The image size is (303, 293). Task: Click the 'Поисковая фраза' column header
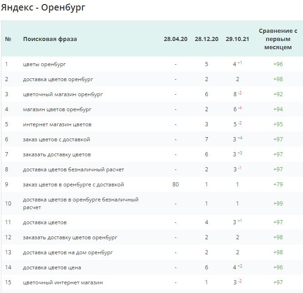click(50, 39)
